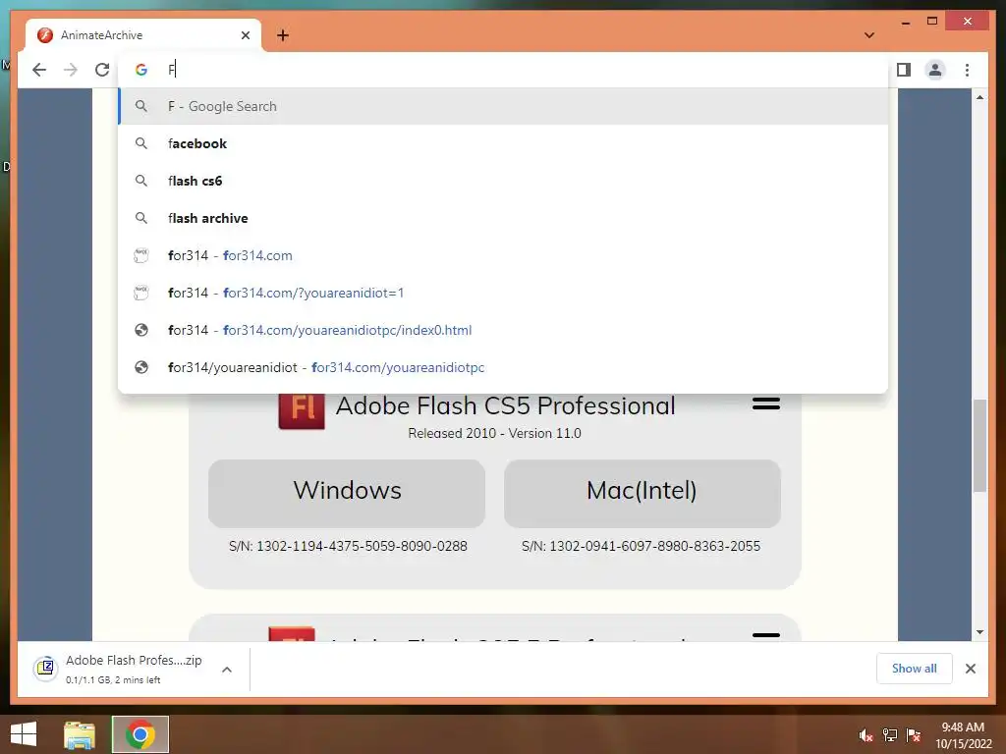Close the downloads bar

(x=971, y=669)
